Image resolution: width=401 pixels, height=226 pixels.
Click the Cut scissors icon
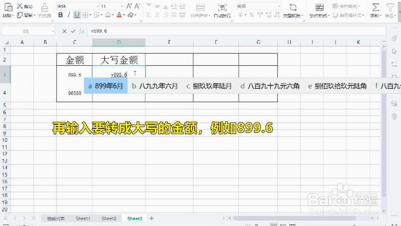point(20,6)
